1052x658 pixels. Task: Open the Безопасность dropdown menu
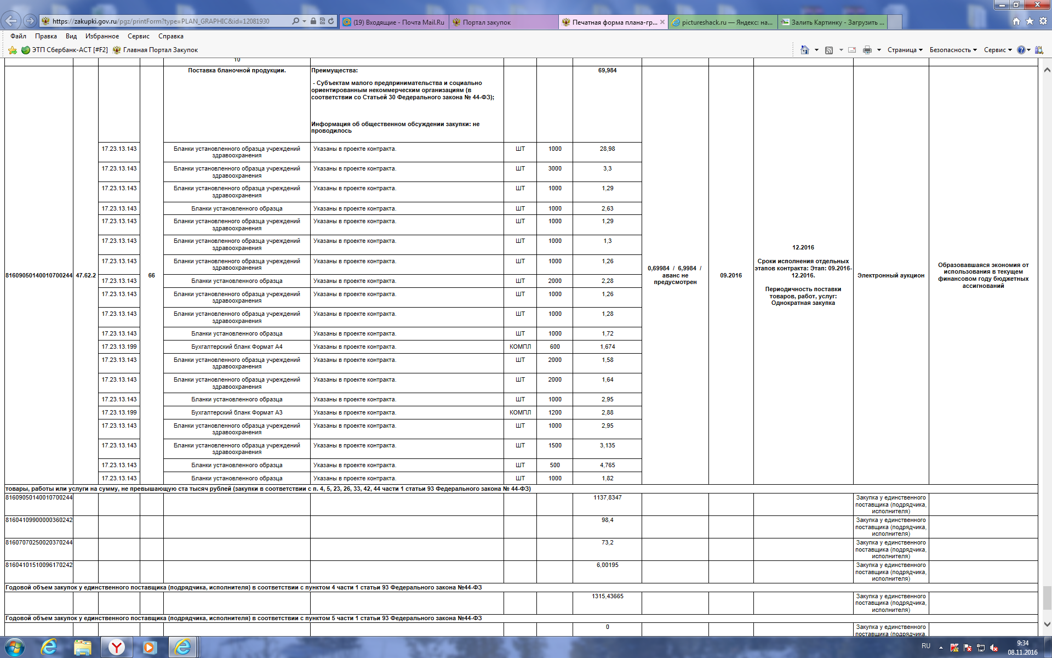953,50
